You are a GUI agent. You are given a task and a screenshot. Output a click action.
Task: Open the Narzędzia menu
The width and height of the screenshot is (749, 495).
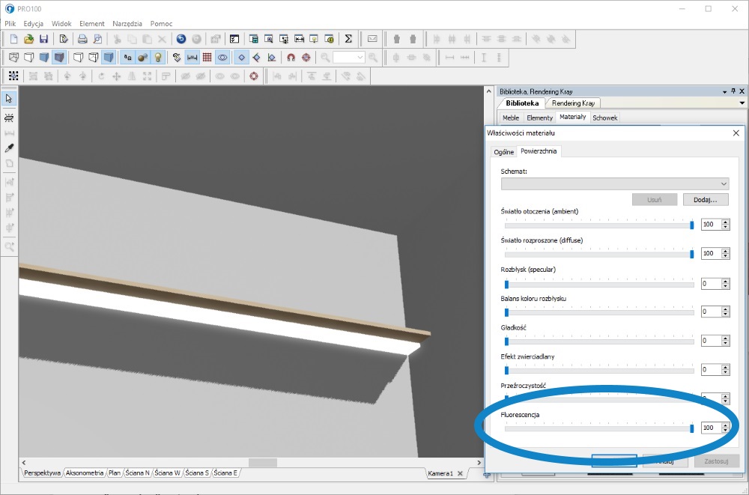(127, 24)
